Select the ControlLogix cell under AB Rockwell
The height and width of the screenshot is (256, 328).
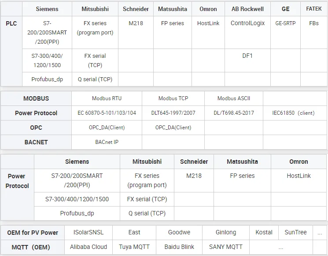point(247,33)
